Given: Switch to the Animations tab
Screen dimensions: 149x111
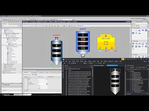Looking at the screenshot, I should [34, 72].
